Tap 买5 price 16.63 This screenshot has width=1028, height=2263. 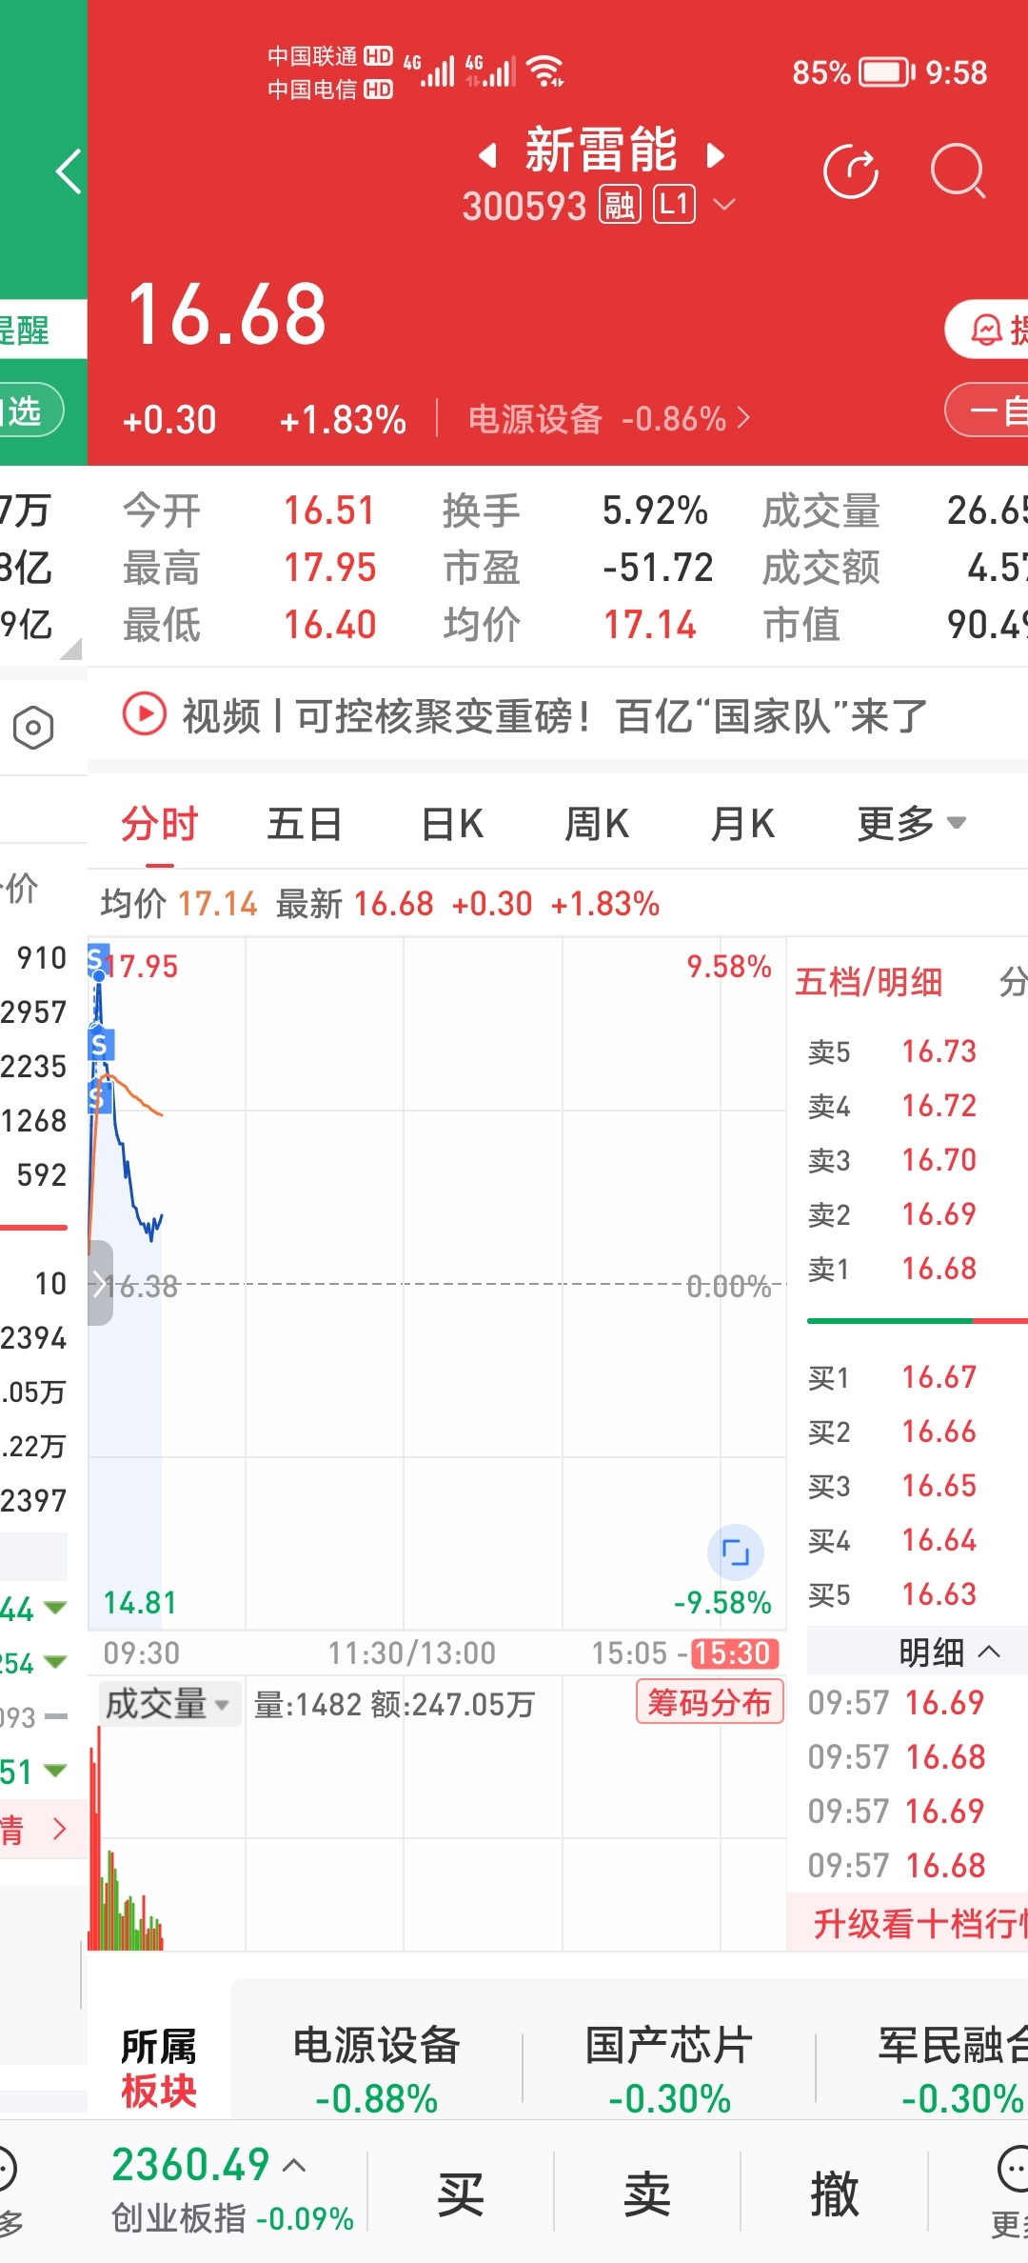939,1594
